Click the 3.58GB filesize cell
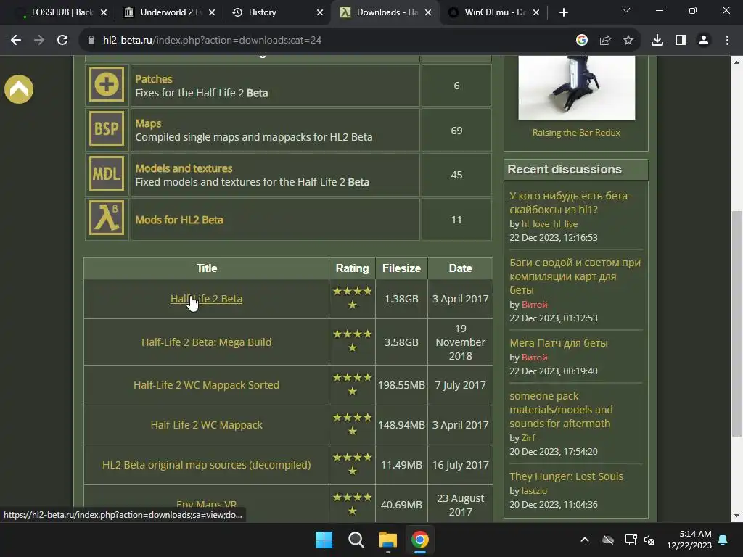This screenshot has width=743, height=557. click(x=401, y=342)
